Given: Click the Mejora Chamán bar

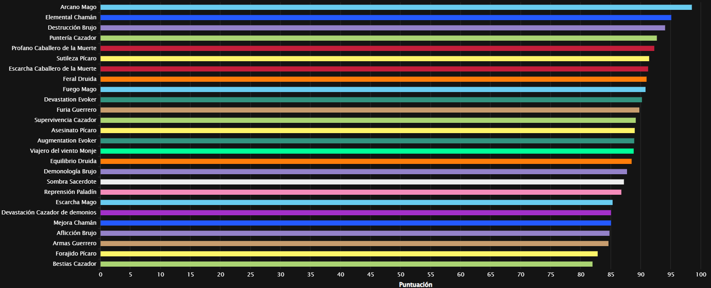Looking at the screenshot, I should [356, 223].
